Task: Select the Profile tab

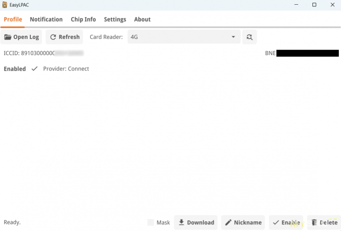Action: pyautogui.click(x=13, y=19)
